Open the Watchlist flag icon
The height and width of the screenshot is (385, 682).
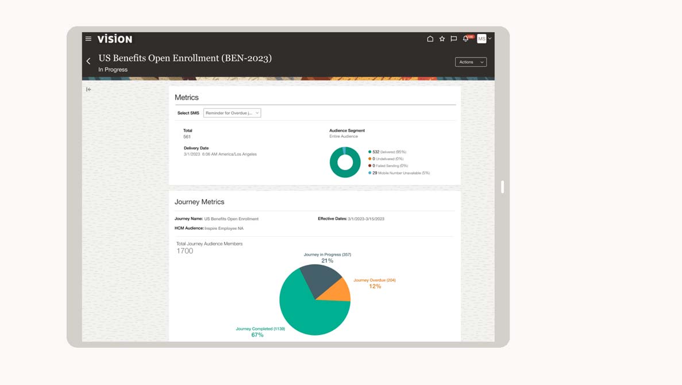(x=454, y=39)
